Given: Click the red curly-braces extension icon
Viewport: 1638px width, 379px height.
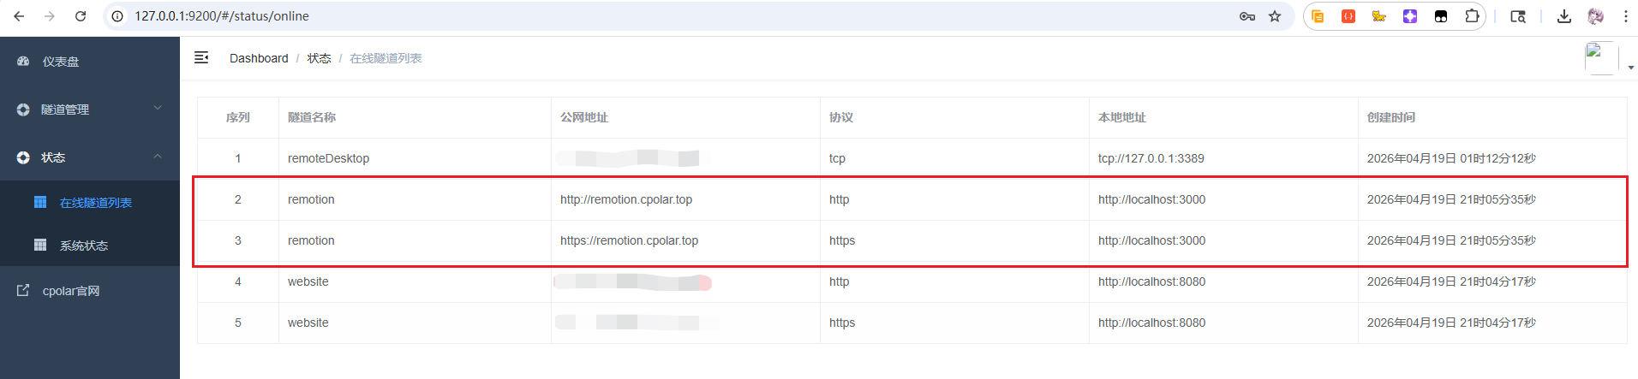Looking at the screenshot, I should point(1348,16).
